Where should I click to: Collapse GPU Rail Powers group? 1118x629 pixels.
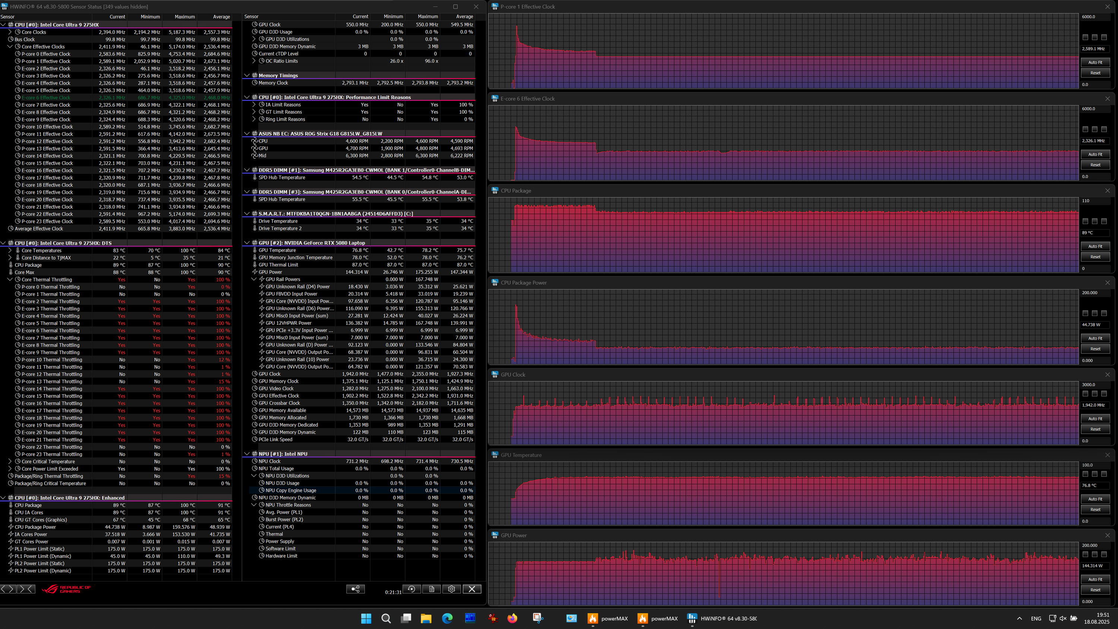click(x=254, y=279)
